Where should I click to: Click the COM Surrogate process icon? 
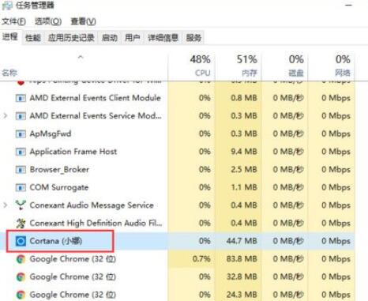21,188
